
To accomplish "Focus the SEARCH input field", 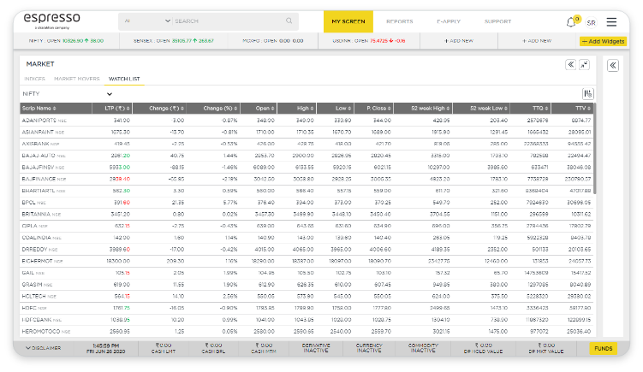I will click(229, 21).
